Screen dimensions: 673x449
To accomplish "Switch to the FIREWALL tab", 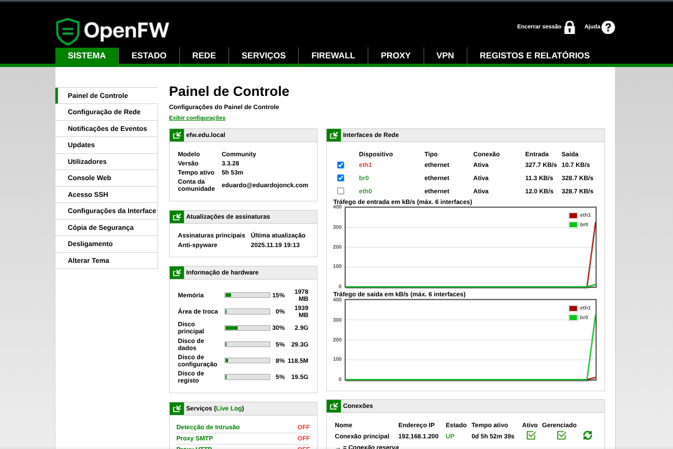I will coord(333,55).
